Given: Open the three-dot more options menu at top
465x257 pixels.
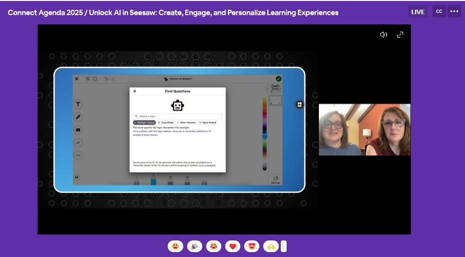Looking at the screenshot, I should 454,12.
